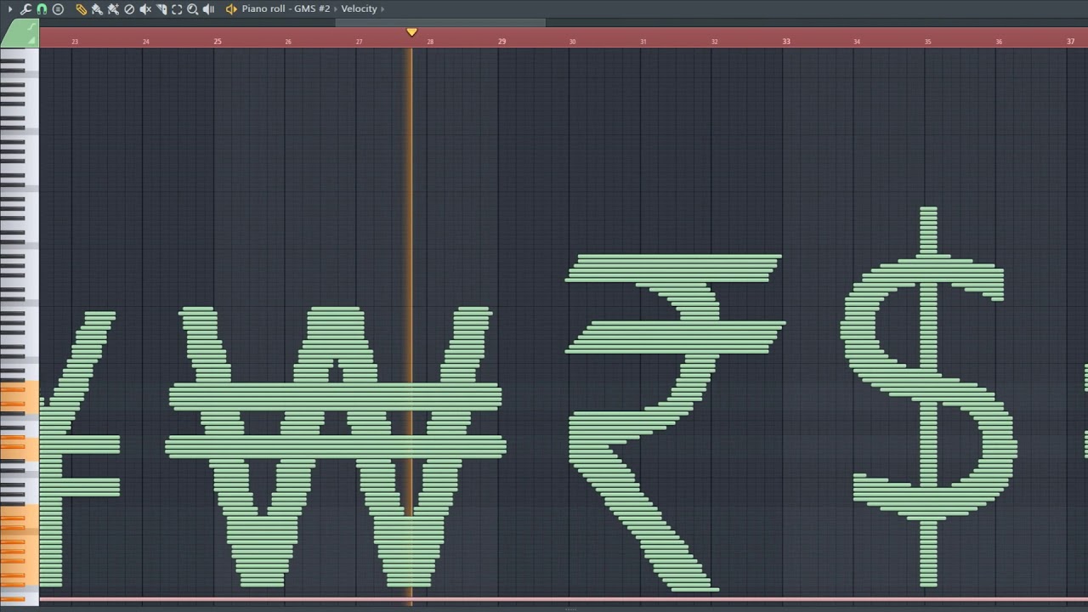Open the stamp chord tool
1088x612 pixels.
[58, 8]
